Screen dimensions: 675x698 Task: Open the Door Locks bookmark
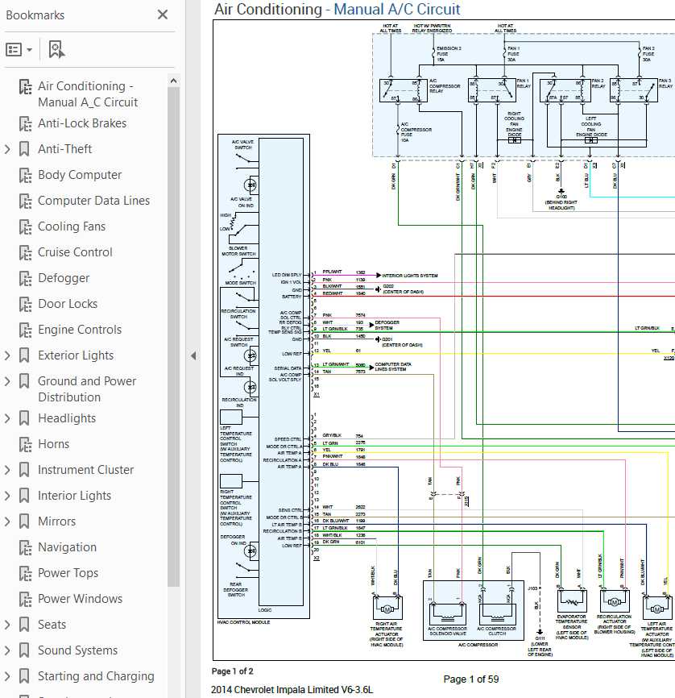[68, 304]
